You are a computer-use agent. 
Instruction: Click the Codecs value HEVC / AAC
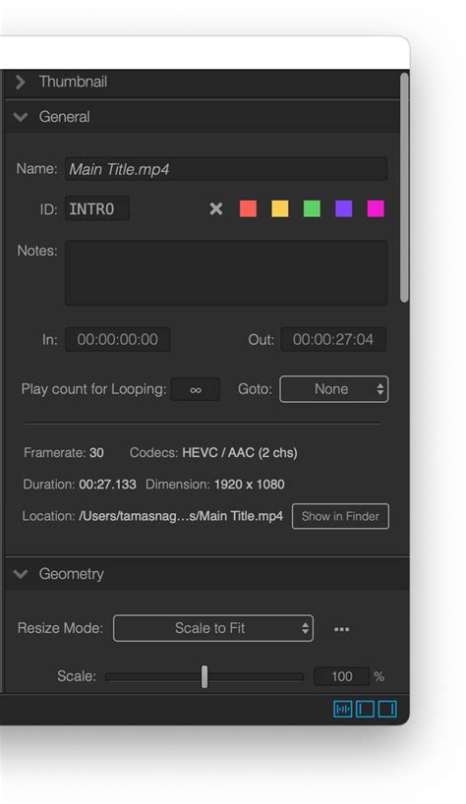point(240,453)
